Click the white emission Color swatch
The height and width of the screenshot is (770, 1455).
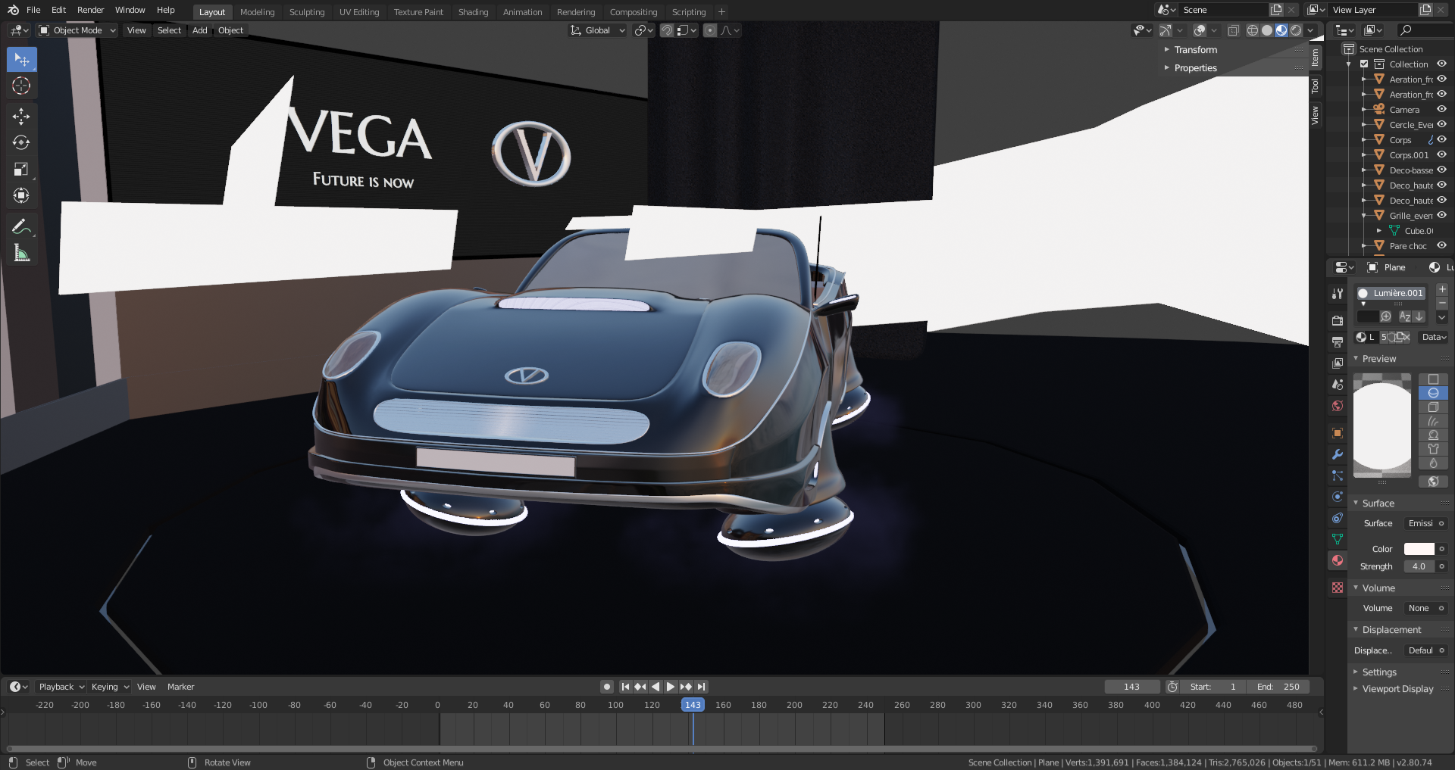(x=1419, y=549)
